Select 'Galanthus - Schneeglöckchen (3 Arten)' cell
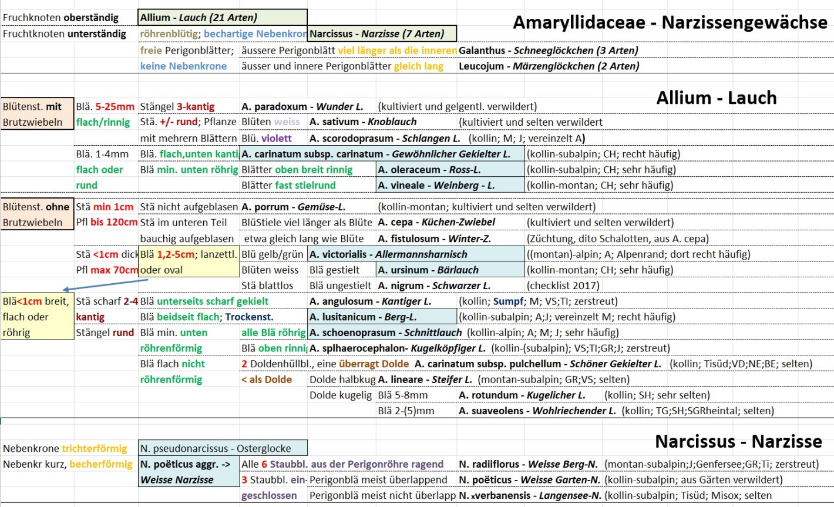The width and height of the screenshot is (834, 507). [x=549, y=50]
